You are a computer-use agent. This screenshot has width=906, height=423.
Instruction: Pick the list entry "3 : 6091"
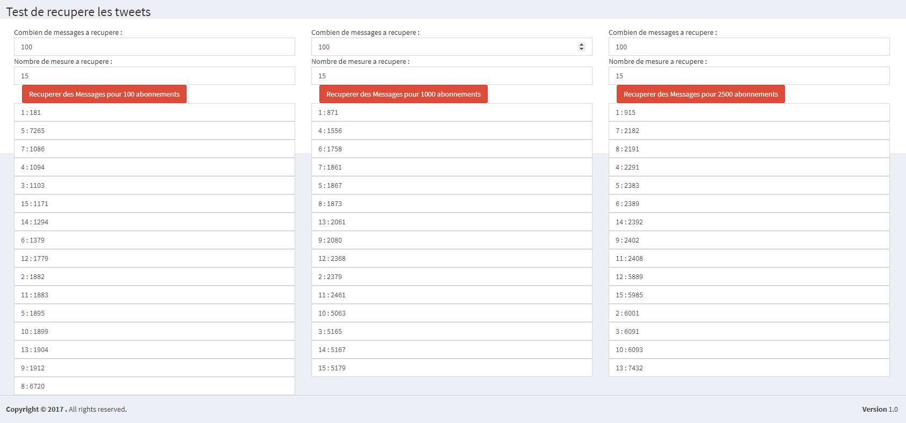click(749, 331)
